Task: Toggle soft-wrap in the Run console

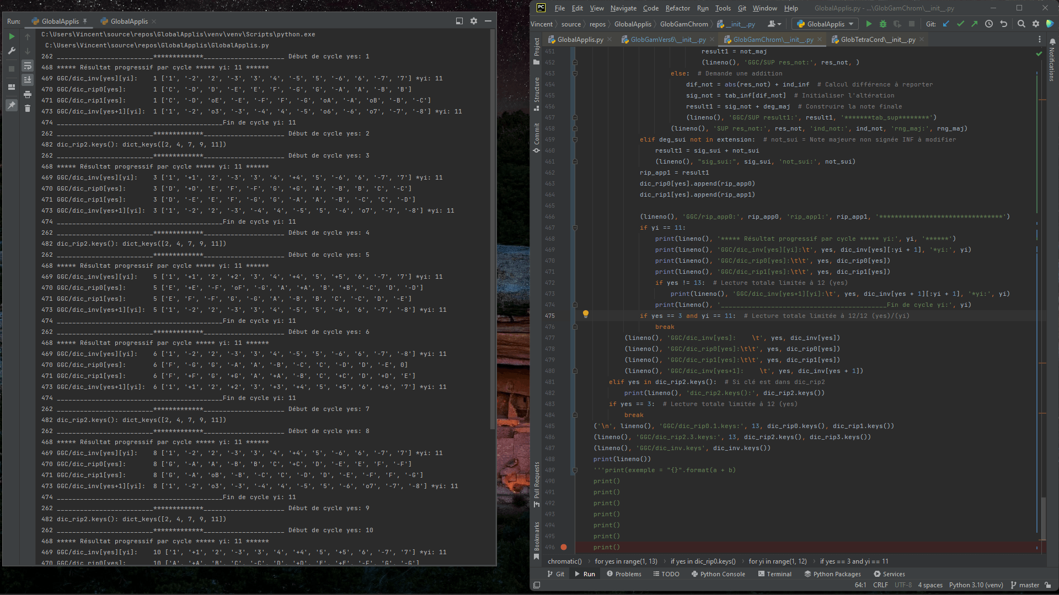Action: pyautogui.click(x=28, y=66)
